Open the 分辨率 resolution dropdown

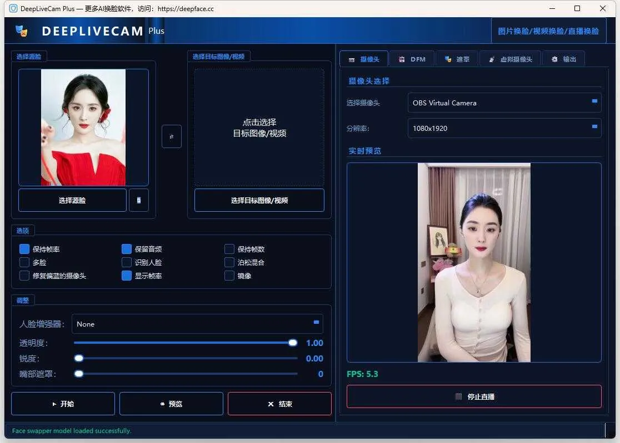pyautogui.click(x=504, y=128)
